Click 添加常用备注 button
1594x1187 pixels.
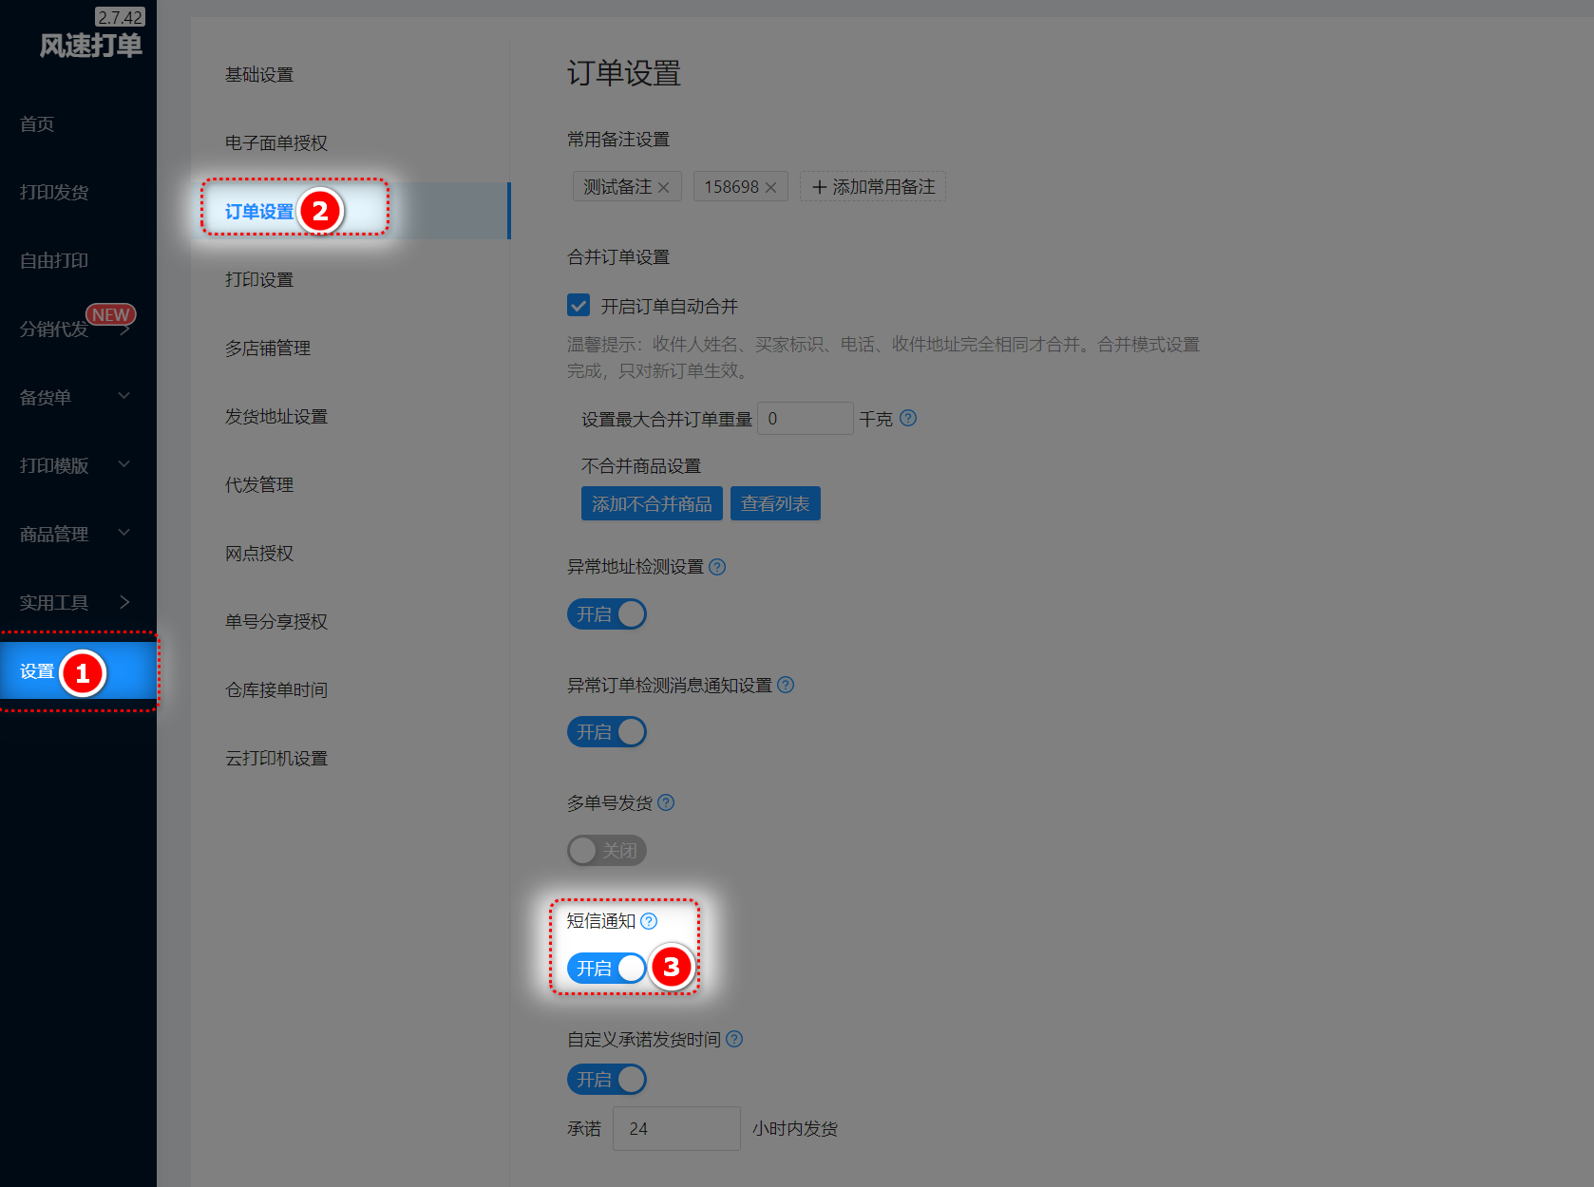point(873,187)
